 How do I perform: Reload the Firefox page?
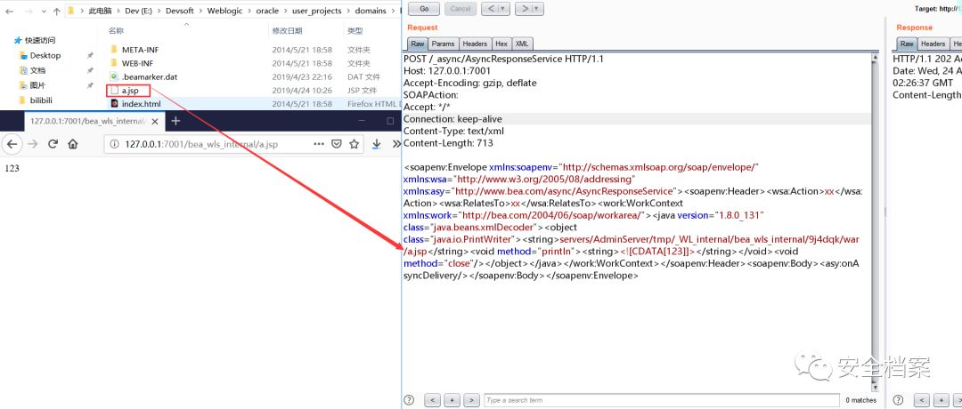[x=53, y=144]
